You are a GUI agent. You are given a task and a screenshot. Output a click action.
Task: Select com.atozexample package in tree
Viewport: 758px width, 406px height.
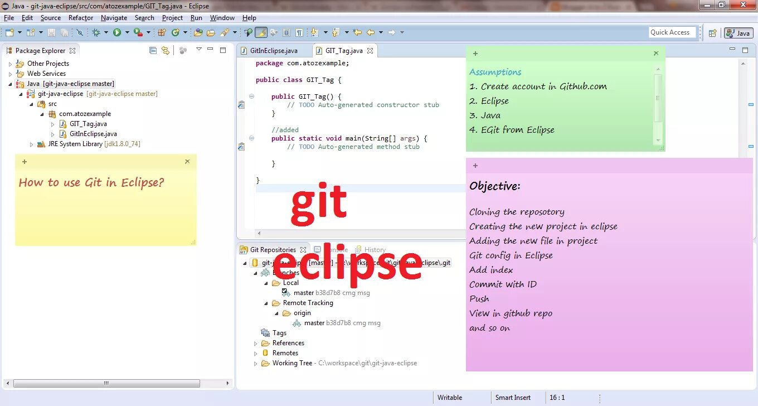tap(85, 114)
